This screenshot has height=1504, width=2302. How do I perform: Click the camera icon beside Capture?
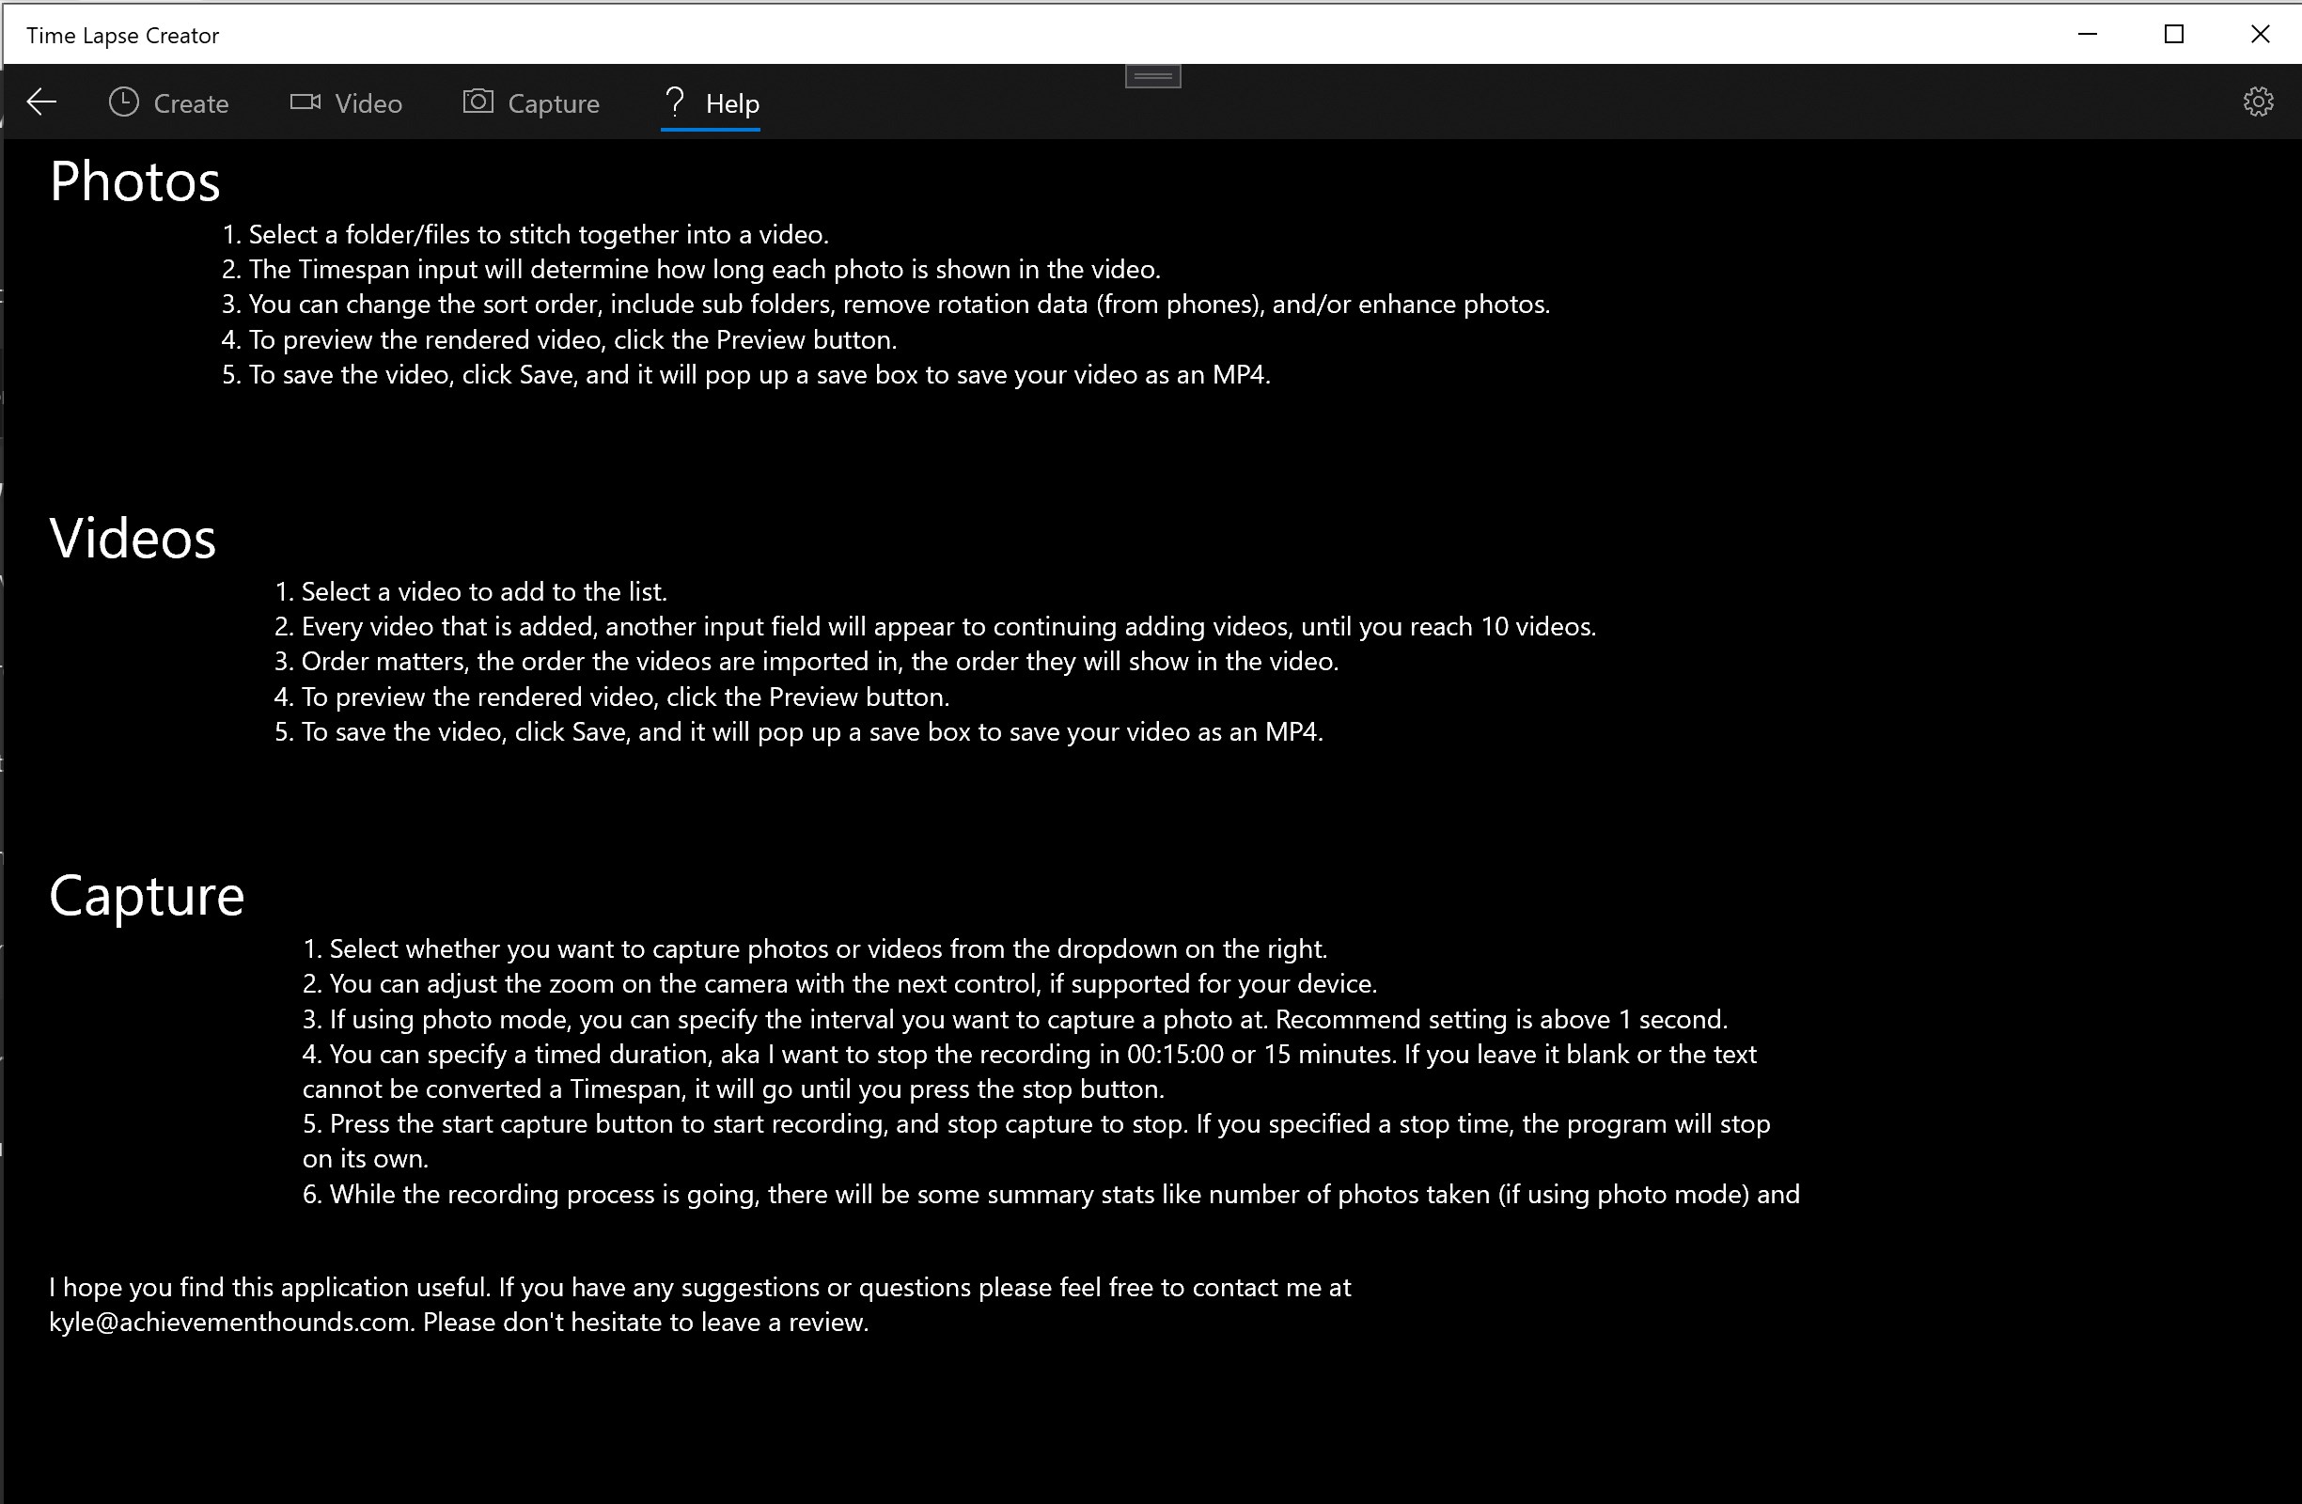click(478, 102)
